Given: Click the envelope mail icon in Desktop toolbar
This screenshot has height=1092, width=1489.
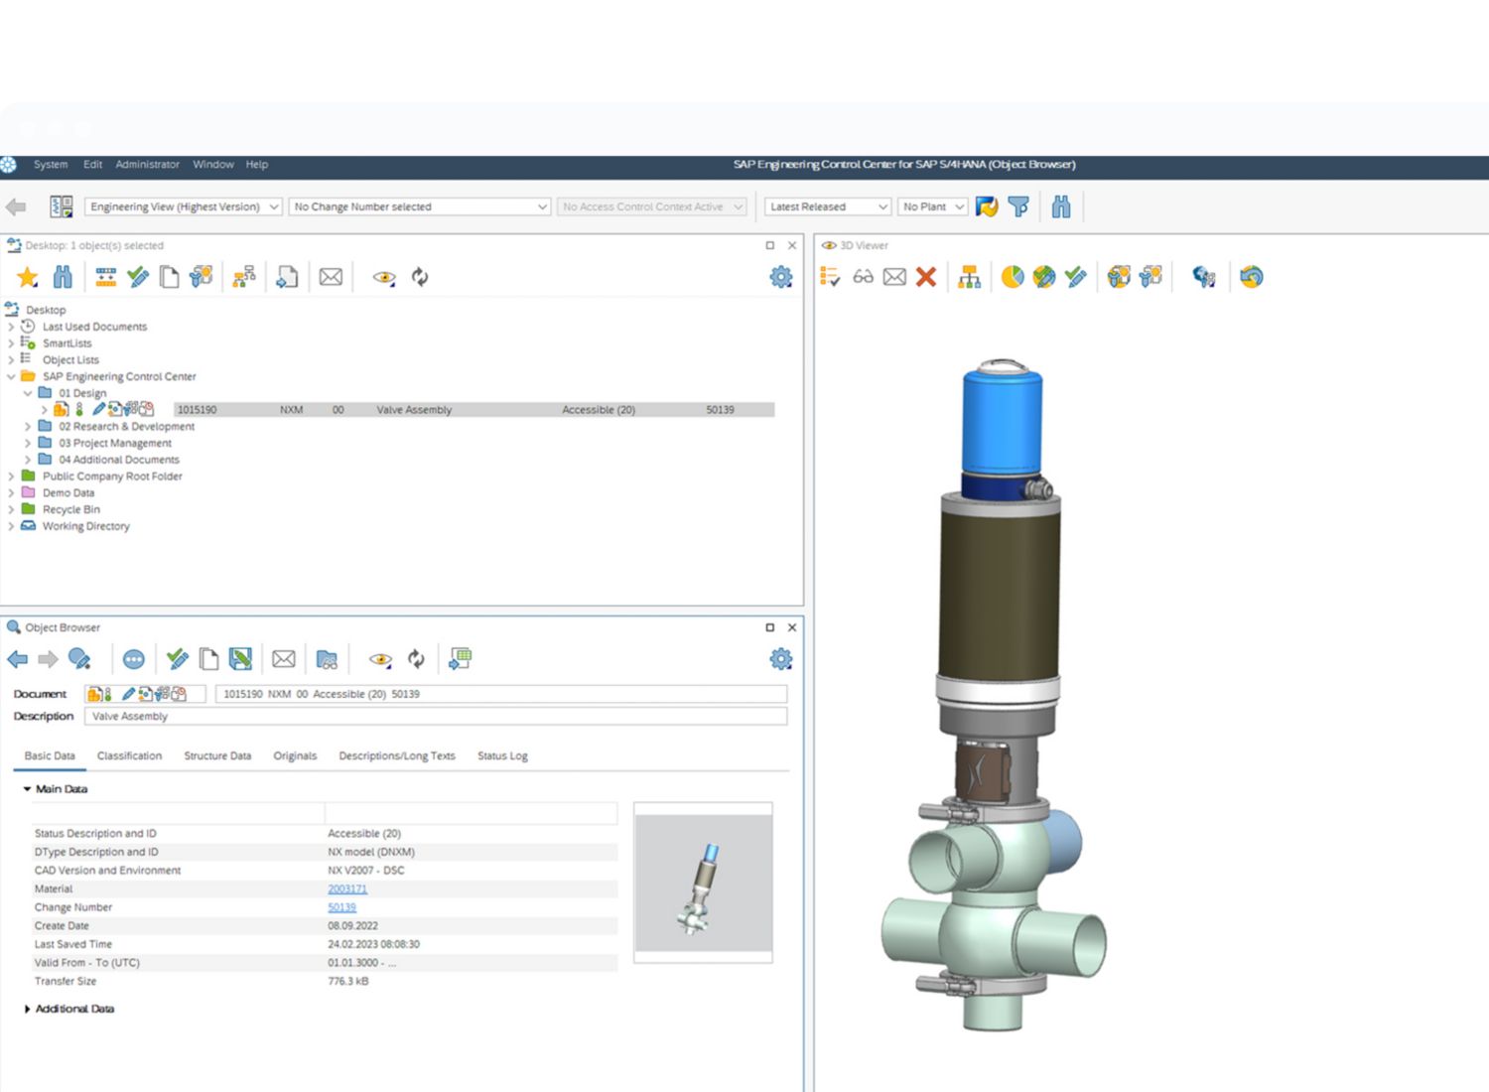Looking at the screenshot, I should point(331,277).
